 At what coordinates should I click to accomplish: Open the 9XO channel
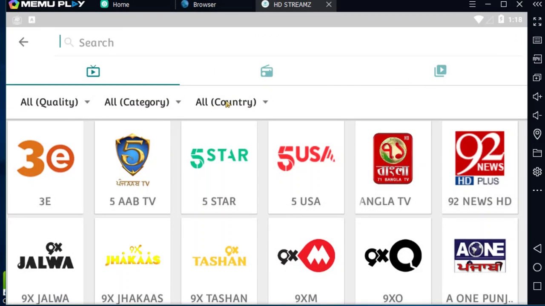point(393,262)
